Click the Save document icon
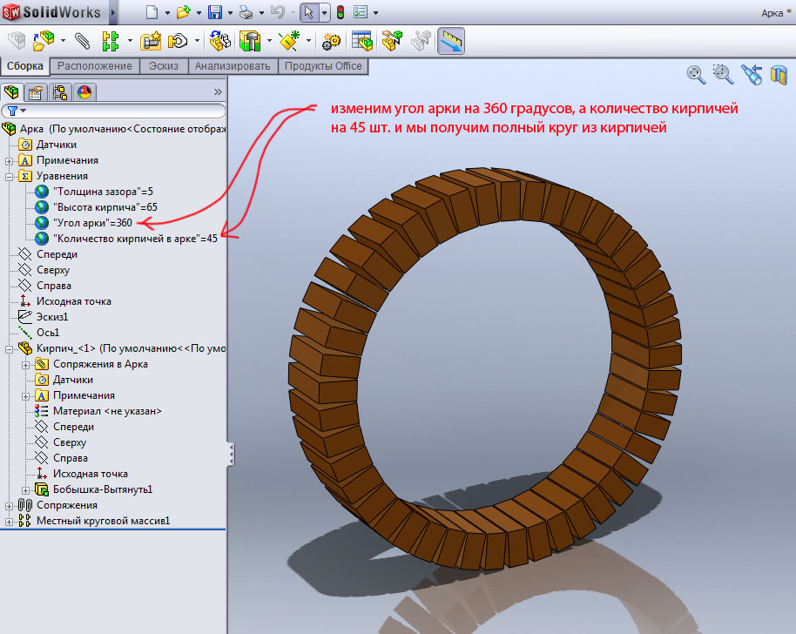The image size is (796, 634). 214,12
